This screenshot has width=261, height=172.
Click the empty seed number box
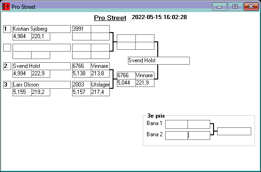[7, 47]
